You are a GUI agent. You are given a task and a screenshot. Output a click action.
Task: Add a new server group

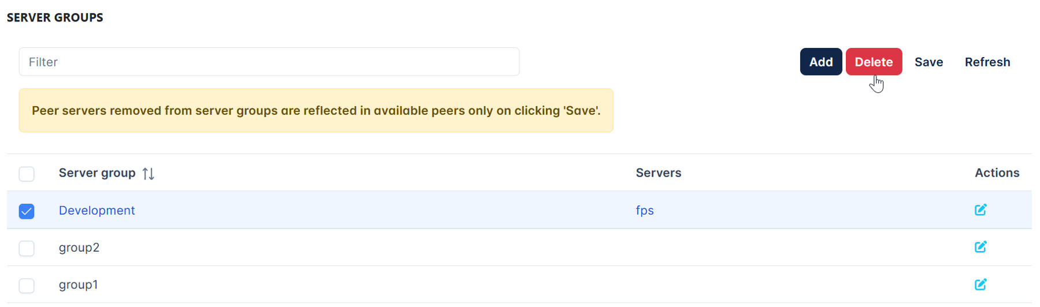(820, 62)
